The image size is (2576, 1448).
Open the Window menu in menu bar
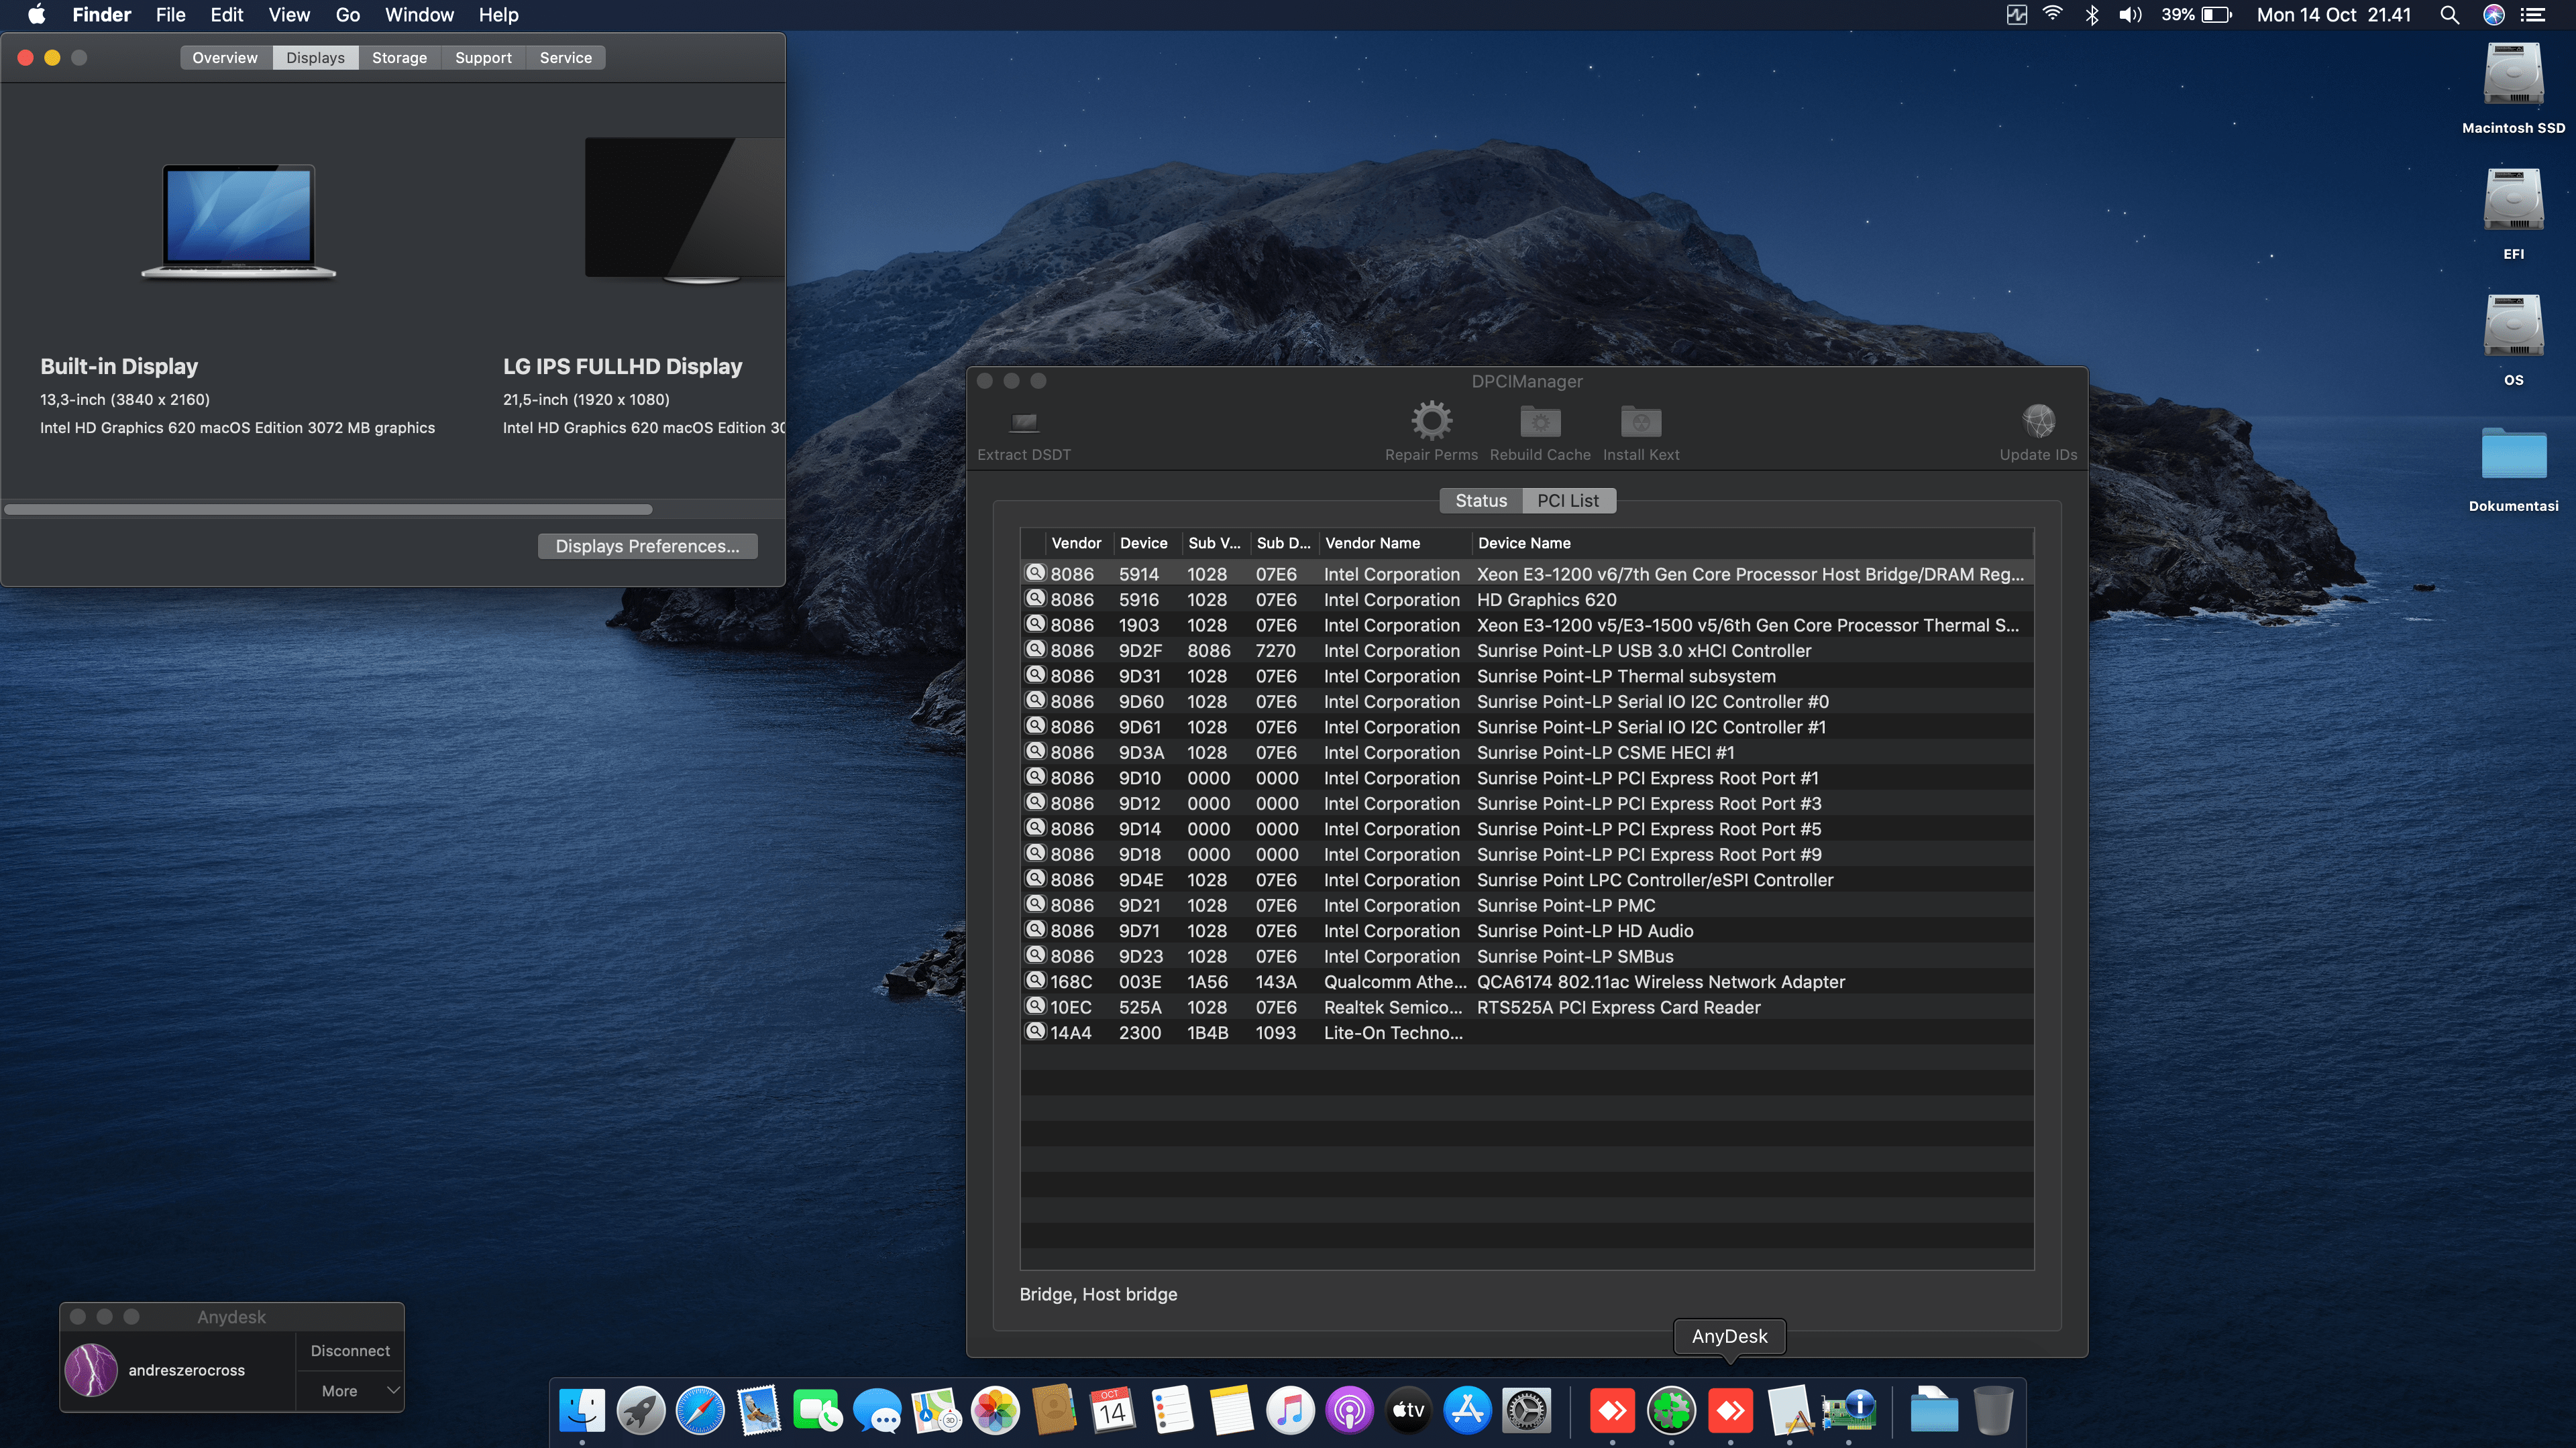point(419,15)
